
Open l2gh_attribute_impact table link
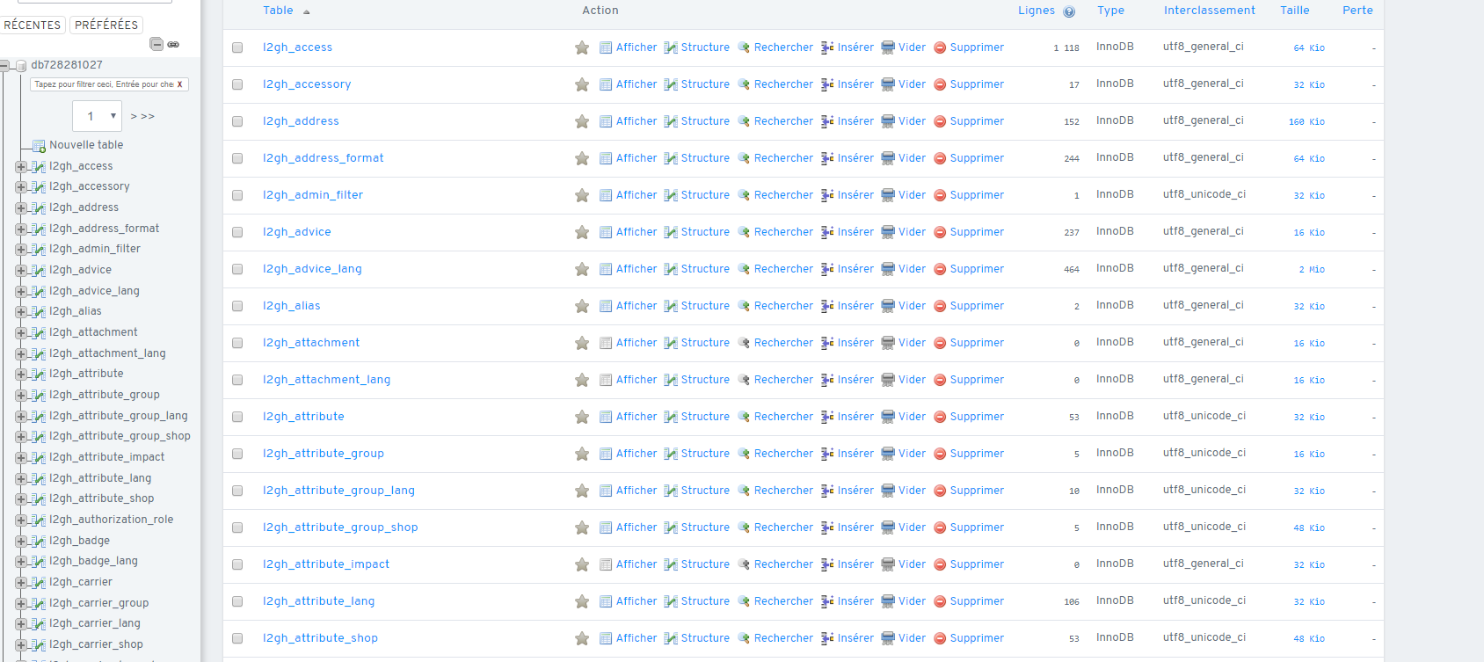[326, 564]
